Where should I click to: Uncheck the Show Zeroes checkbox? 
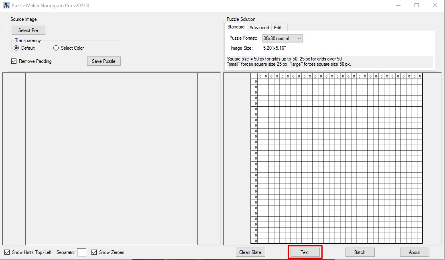(x=94, y=252)
